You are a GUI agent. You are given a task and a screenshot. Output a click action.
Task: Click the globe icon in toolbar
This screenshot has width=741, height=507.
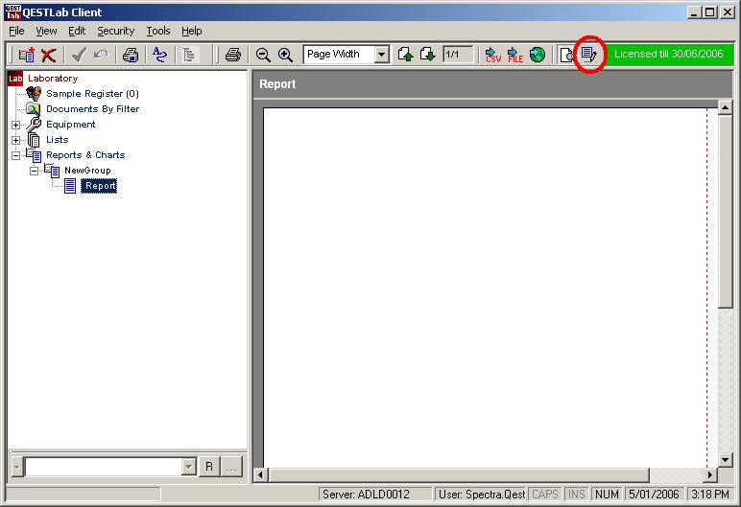point(538,56)
